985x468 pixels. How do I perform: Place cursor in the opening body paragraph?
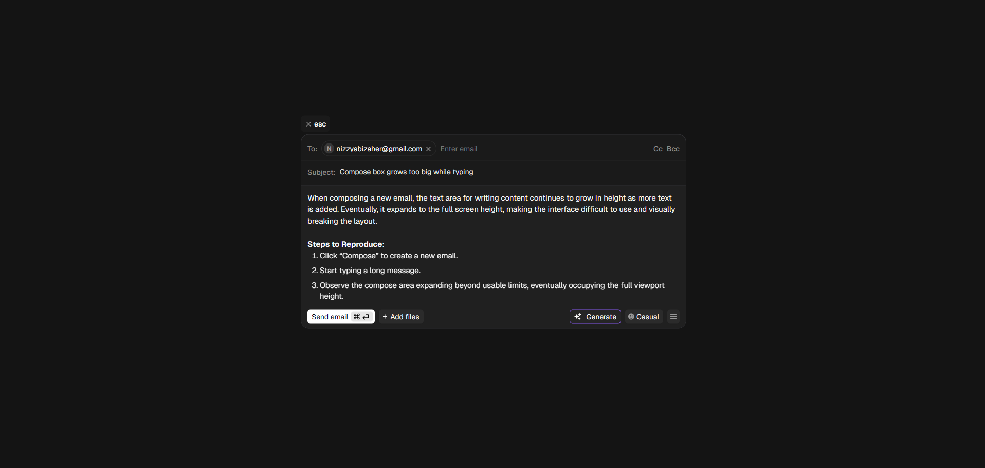tap(491, 209)
